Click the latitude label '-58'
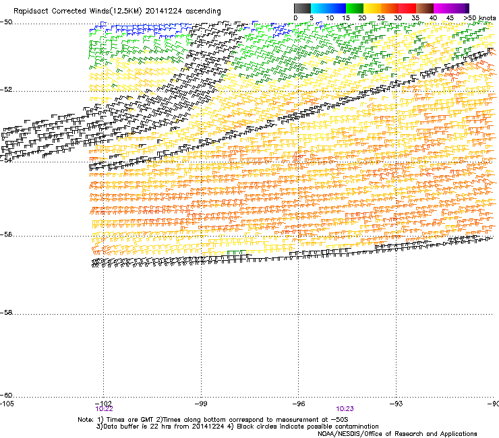This screenshot has height=438, width=499. click(x=6, y=313)
